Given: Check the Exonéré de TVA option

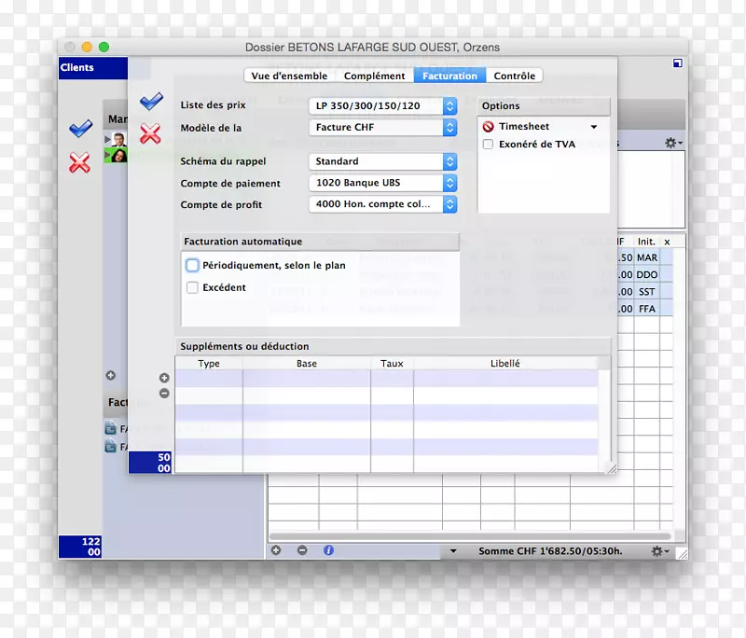Looking at the screenshot, I should [488, 145].
